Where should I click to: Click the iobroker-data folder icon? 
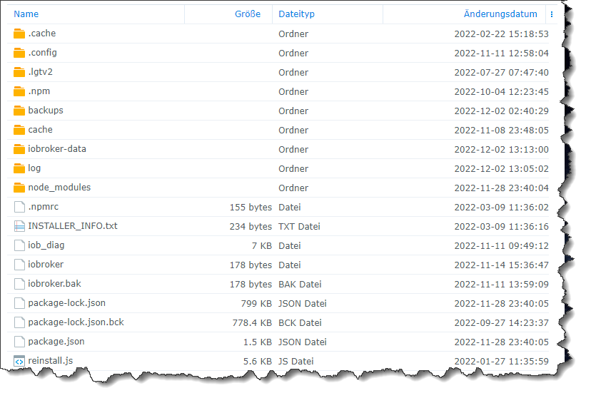pos(19,149)
